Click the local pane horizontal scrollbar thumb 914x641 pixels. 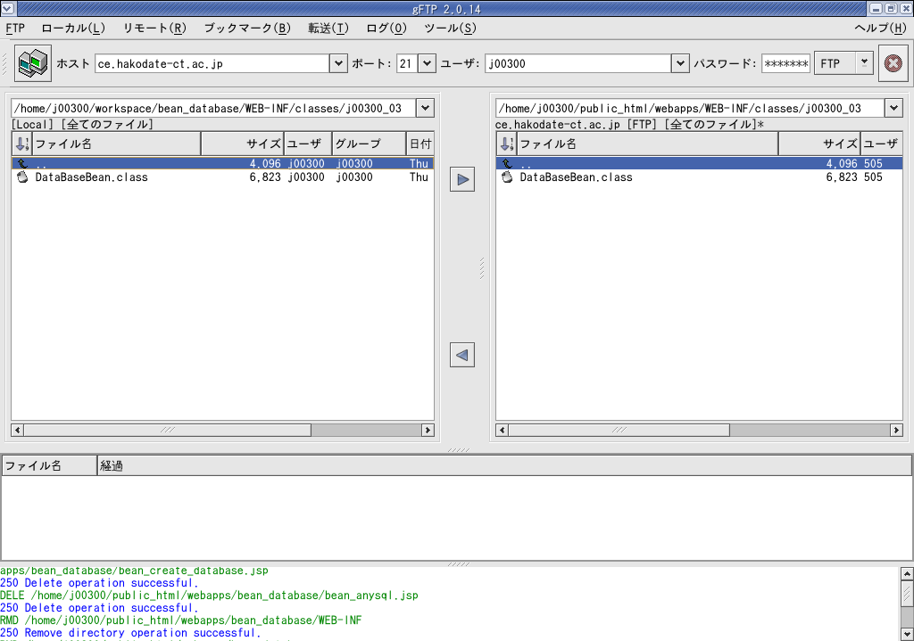point(167,431)
